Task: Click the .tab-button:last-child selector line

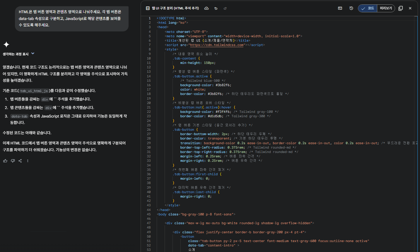Action: click(196, 192)
